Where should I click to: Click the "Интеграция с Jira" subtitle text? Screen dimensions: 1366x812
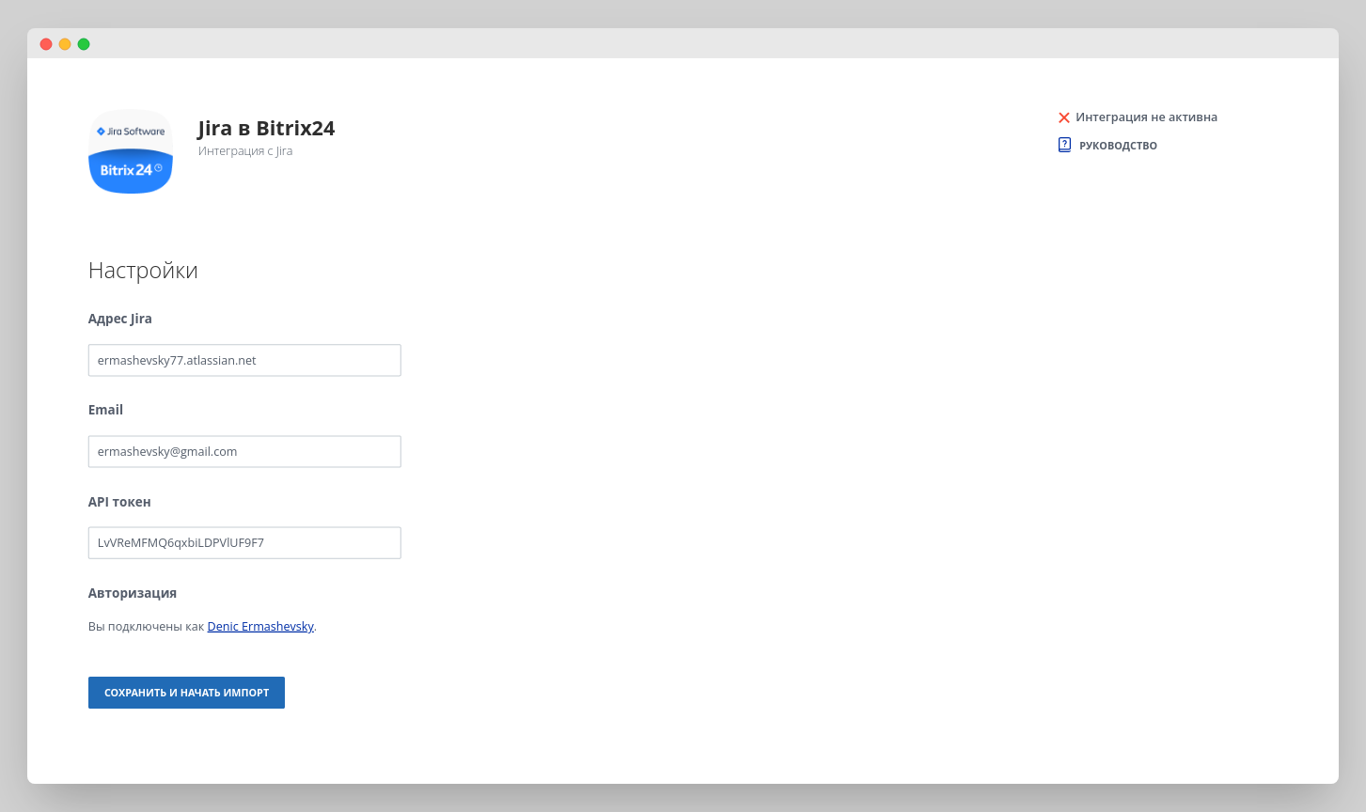click(x=245, y=151)
